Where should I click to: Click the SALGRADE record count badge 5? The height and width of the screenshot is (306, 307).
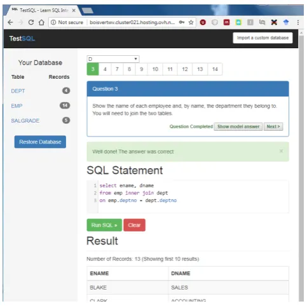66,121
